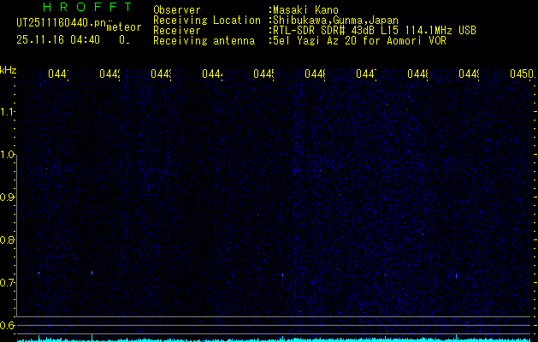Click the 0444 time marker
Image resolution: width=538 pixels, height=342 pixels.
coord(212,74)
